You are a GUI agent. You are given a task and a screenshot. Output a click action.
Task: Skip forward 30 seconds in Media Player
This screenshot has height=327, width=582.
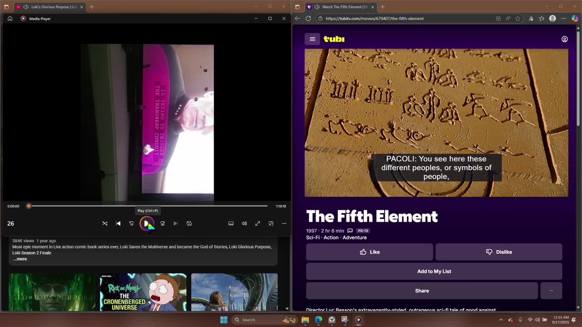click(x=162, y=223)
